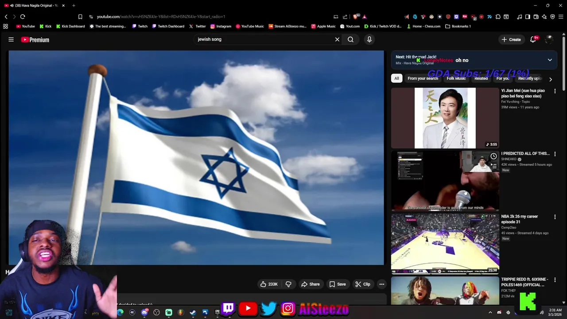This screenshot has width=567, height=319.
Task: Open the 'I PREDICTED ALL OF THIS...' title
Action: tap(525, 153)
